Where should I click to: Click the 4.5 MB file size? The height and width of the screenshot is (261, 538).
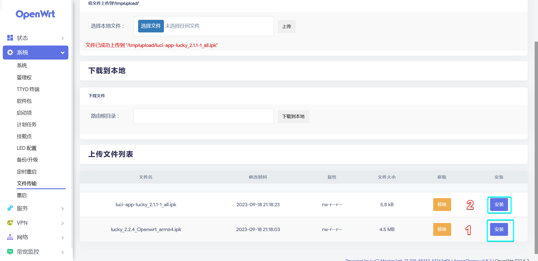click(x=387, y=229)
